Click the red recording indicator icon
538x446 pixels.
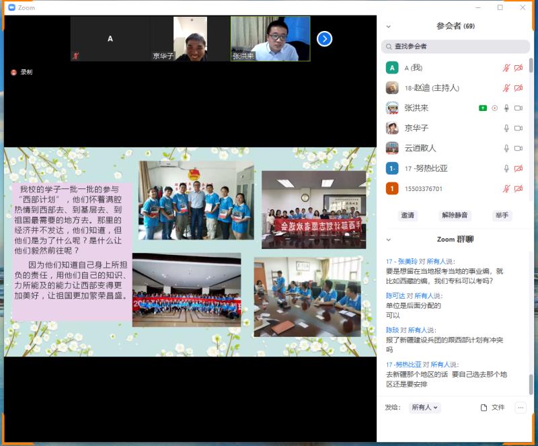click(x=13, y=72)
